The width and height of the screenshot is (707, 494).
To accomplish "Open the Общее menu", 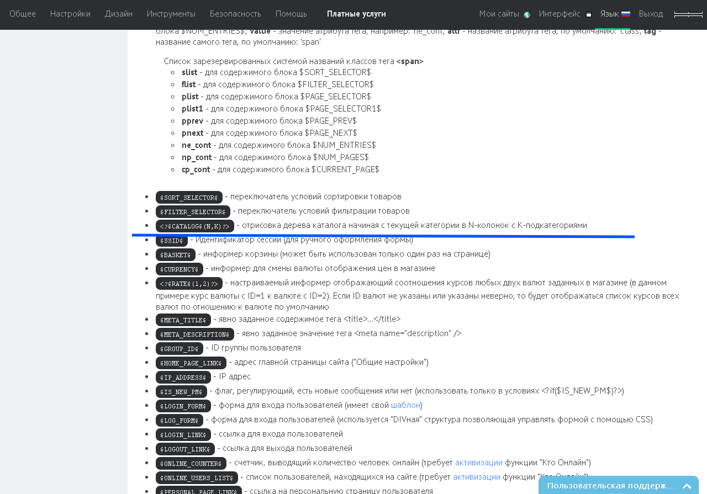I will tap(23, 14).
